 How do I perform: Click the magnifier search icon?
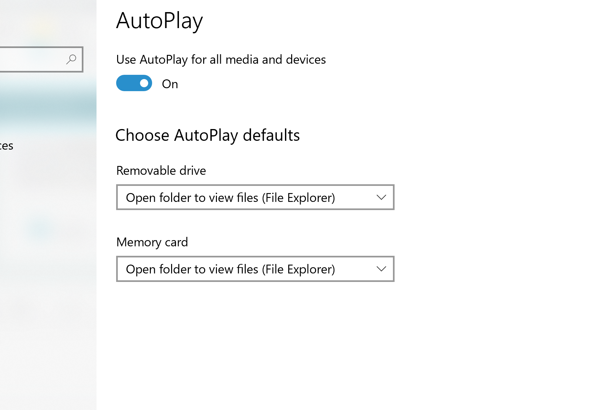[x=71, y=59]
